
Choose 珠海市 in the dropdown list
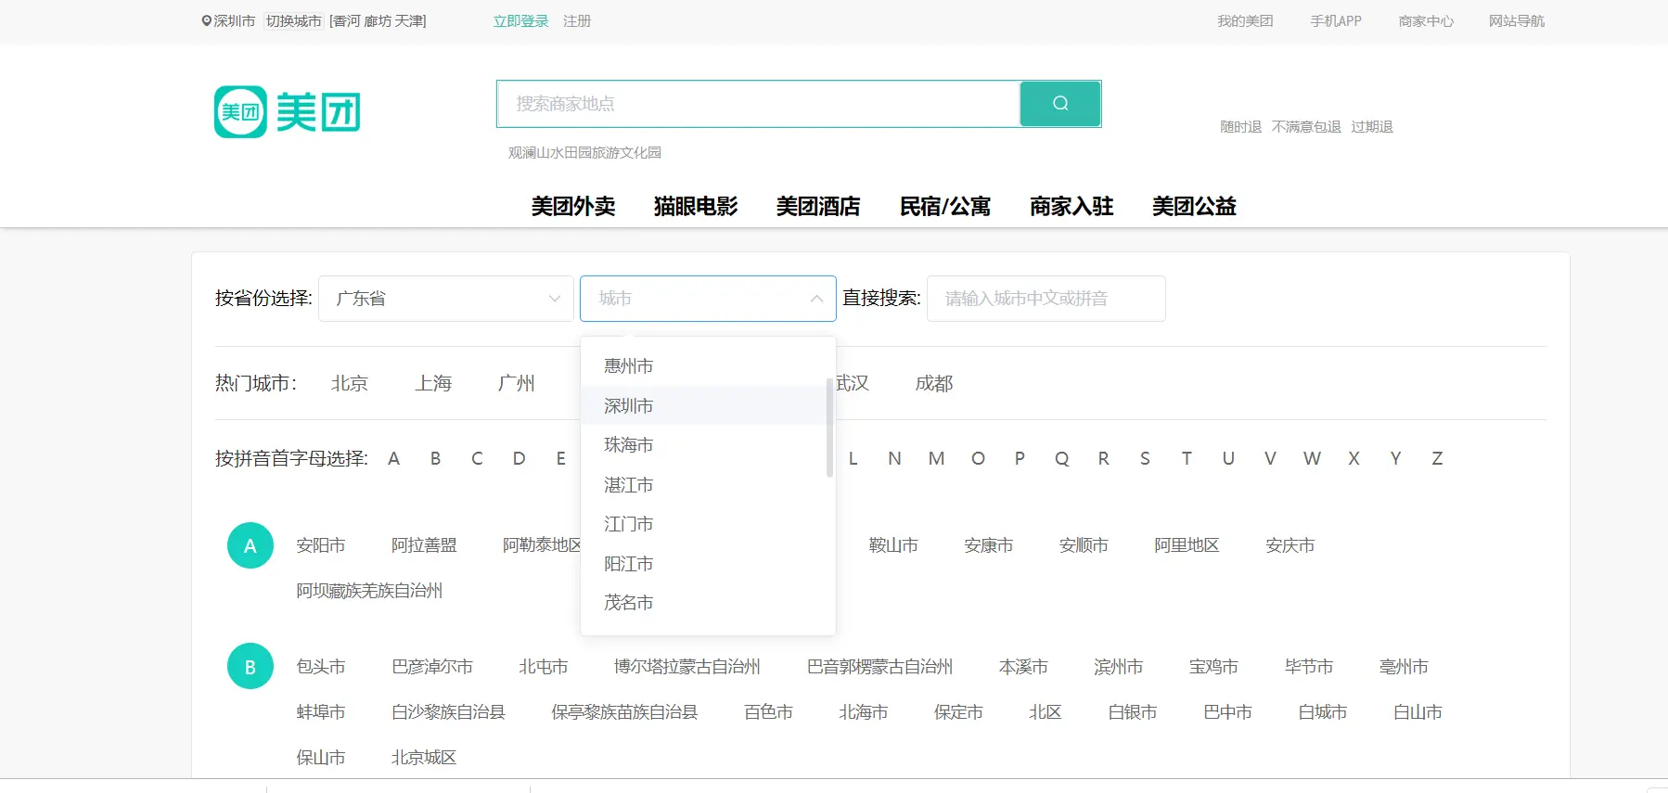tap(708, 445)
